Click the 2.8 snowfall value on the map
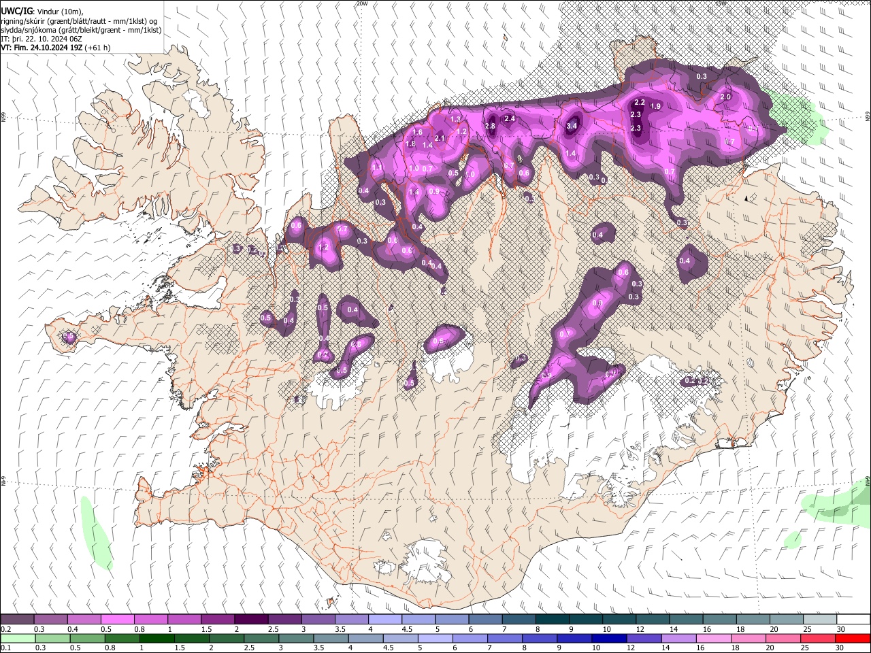The height and width of the screenshot is (653, 871). pyautogui.click(x=490, y=126)
